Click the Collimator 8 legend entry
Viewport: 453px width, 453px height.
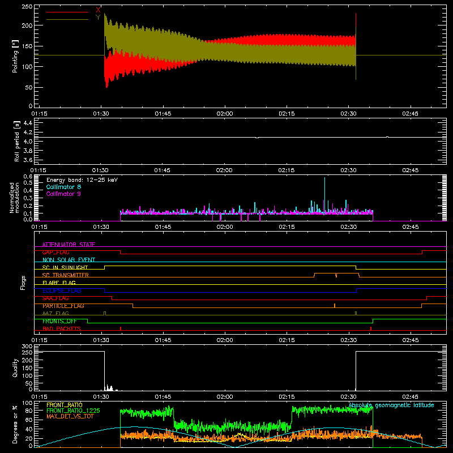tap(63, 187)
